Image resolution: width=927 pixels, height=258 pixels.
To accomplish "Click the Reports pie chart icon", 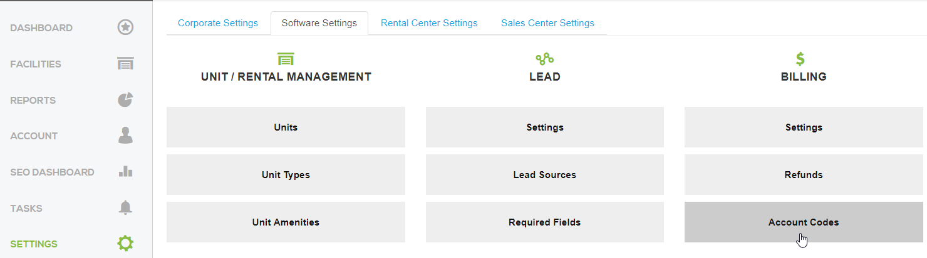I will tap(125, 100).
